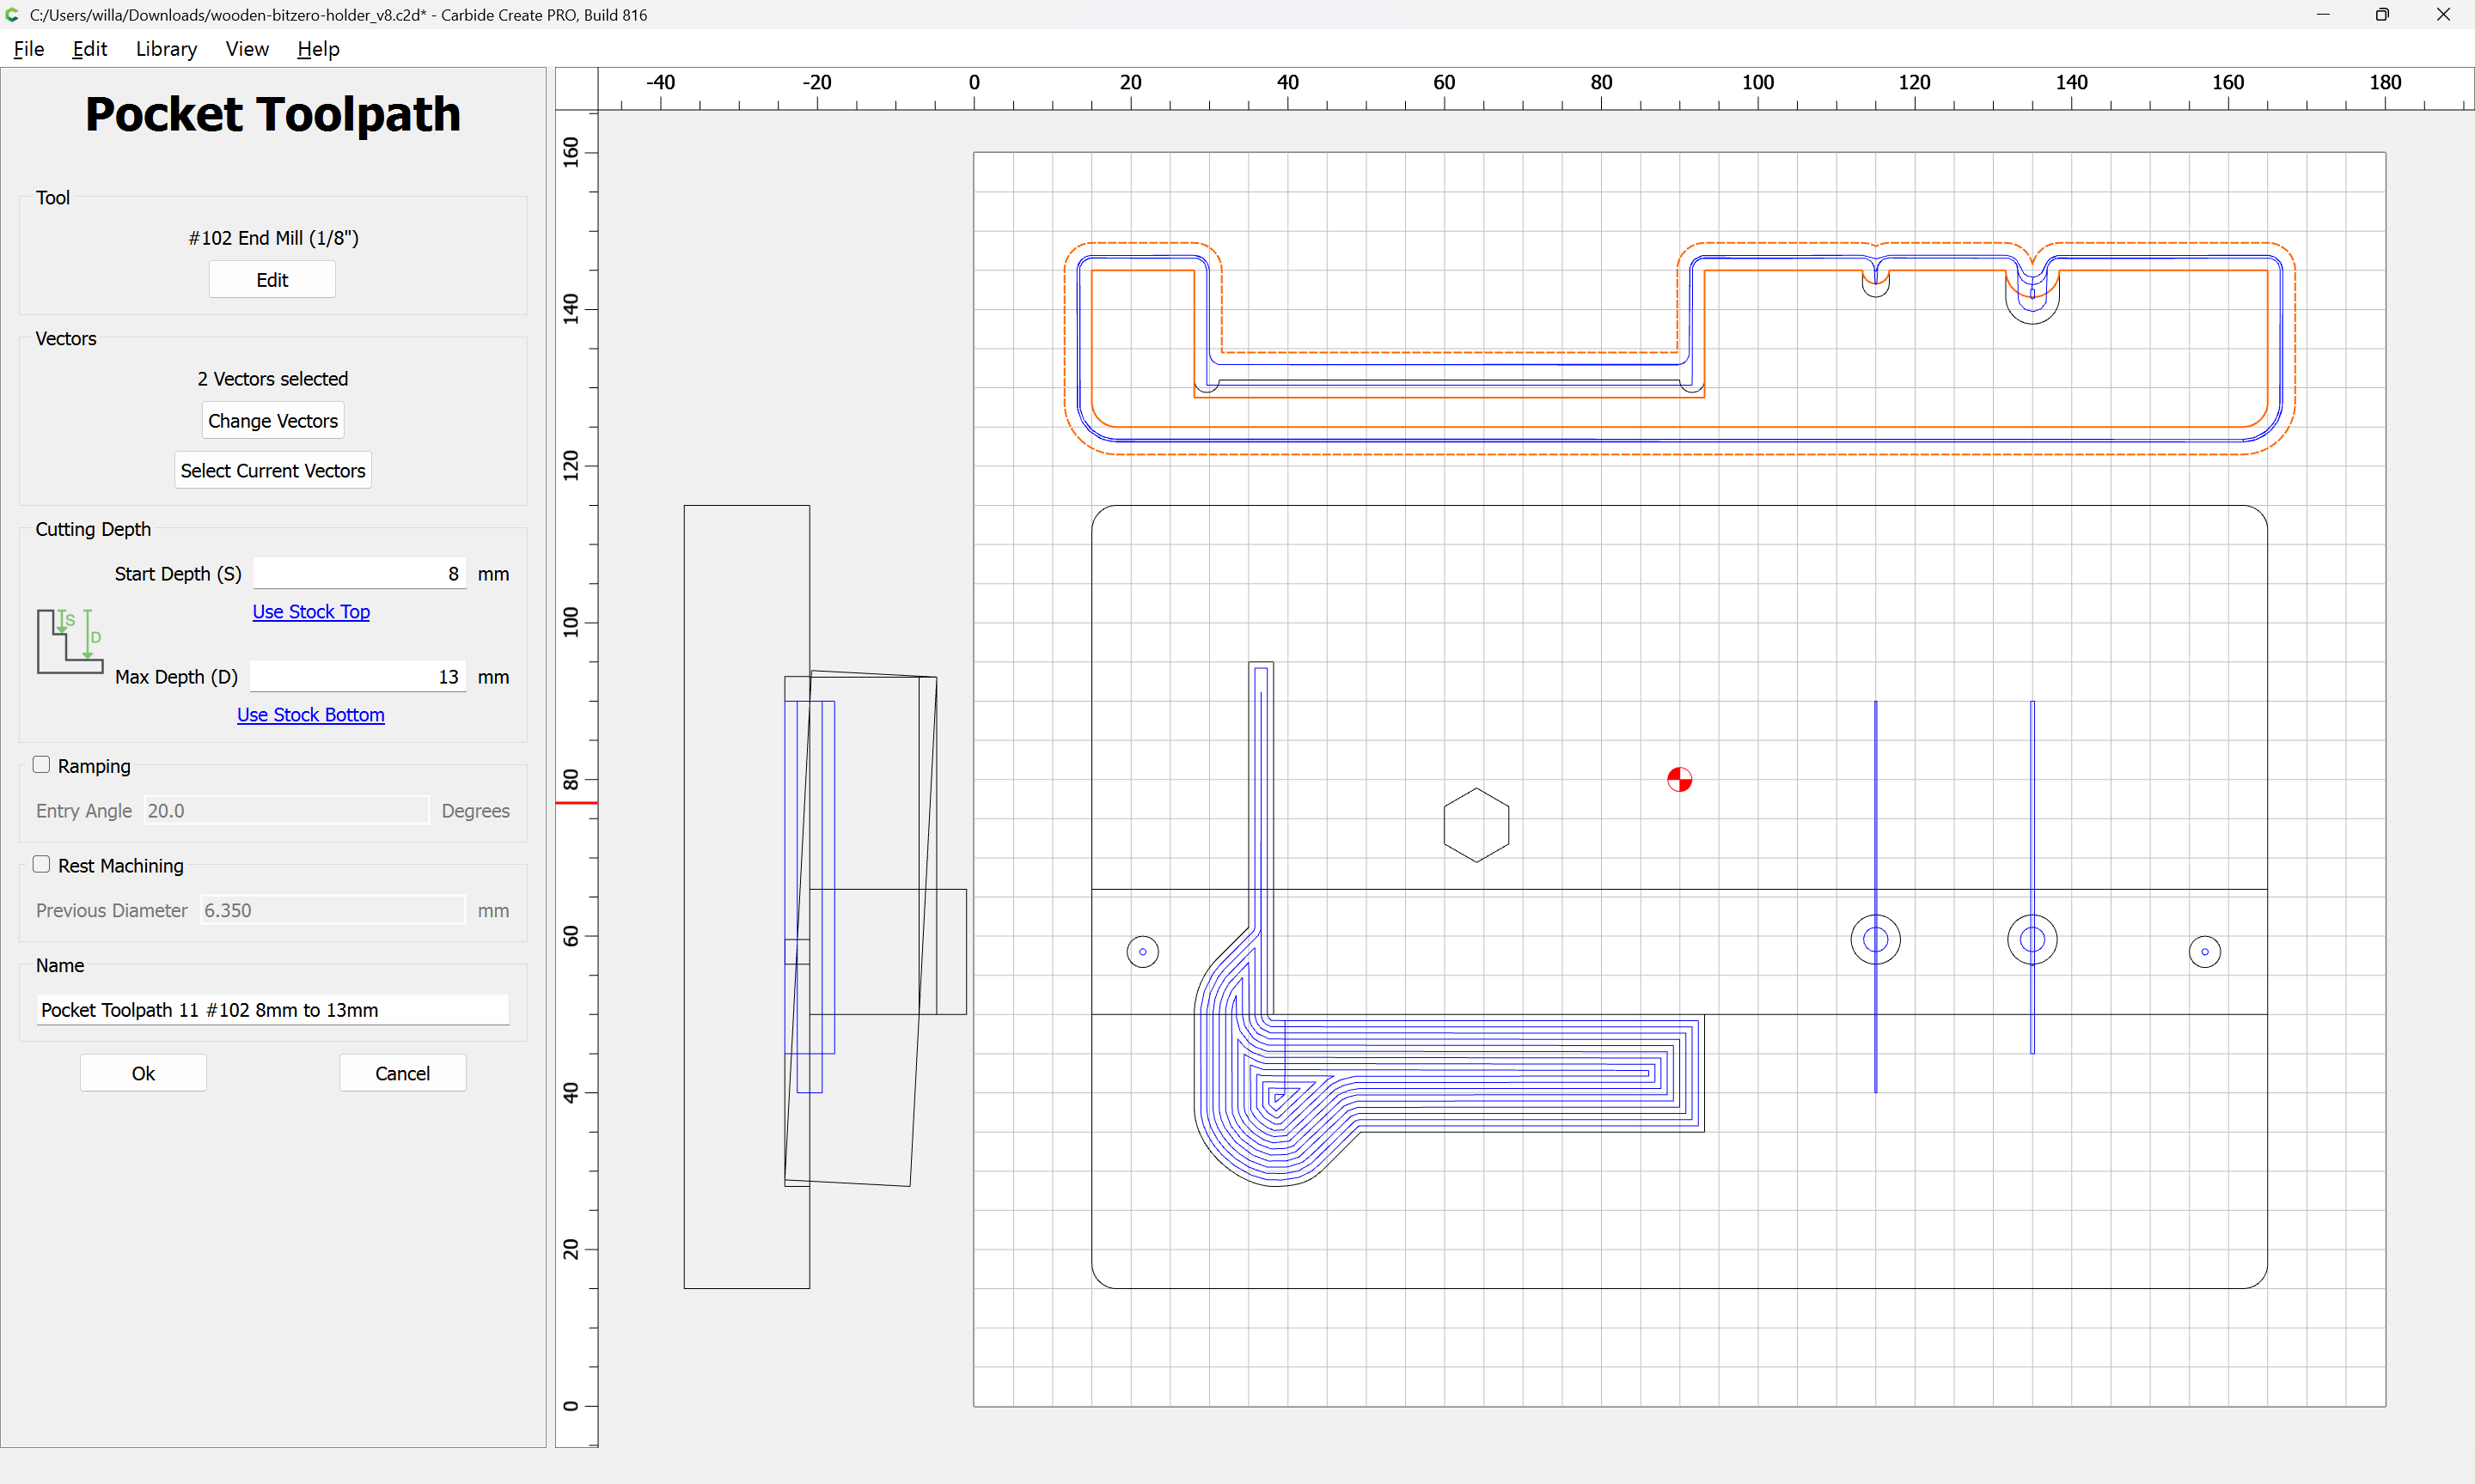The image size is (2475, 1484).
Task: Click the left concentric circle hole shape
Action: click(x=1875, y=940)
